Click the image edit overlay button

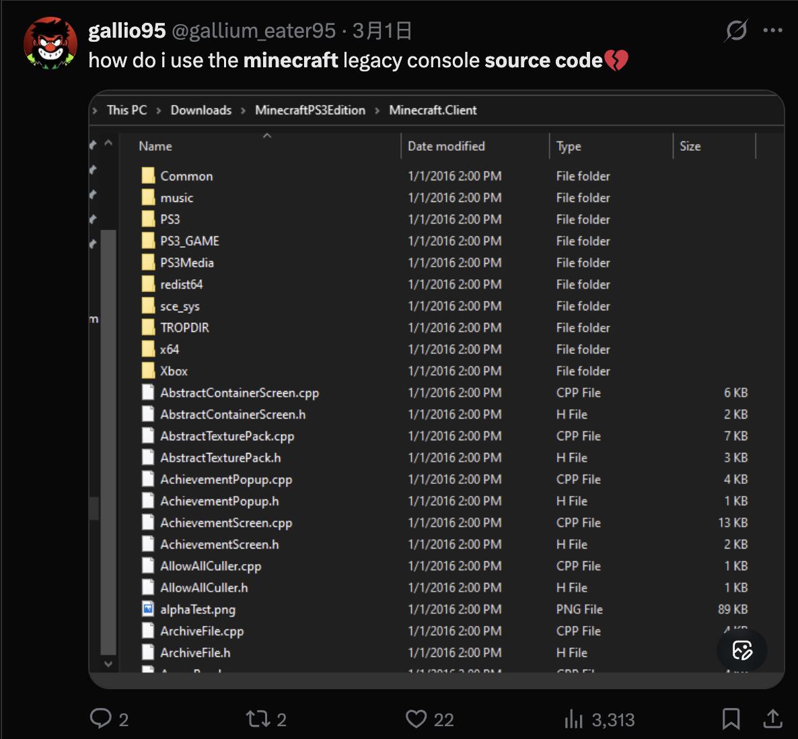point(741,650)
